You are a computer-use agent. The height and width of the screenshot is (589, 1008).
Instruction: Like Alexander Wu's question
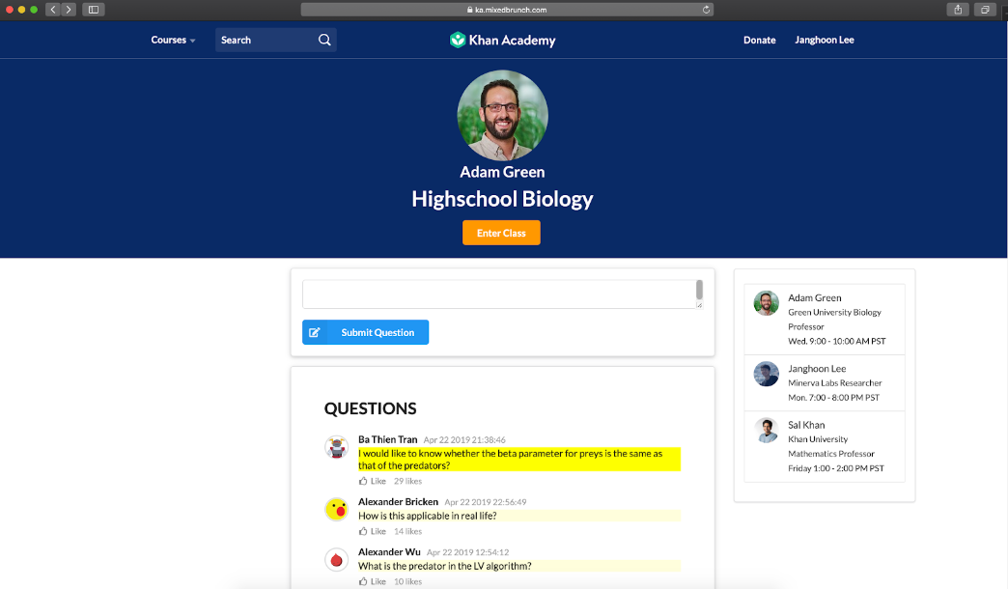click(372, 581)
